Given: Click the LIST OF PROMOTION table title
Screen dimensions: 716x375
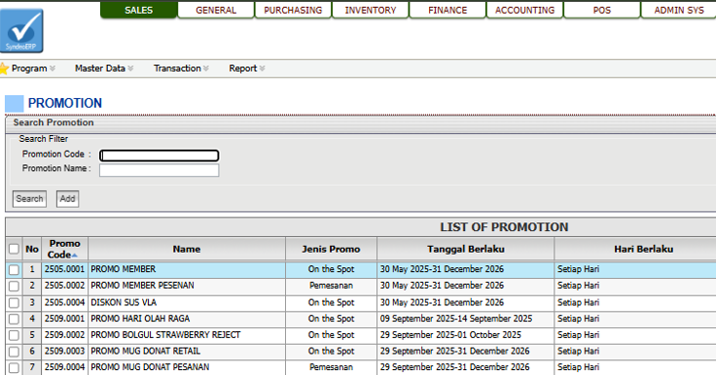Looking at the screenshot, I should 504,227.
